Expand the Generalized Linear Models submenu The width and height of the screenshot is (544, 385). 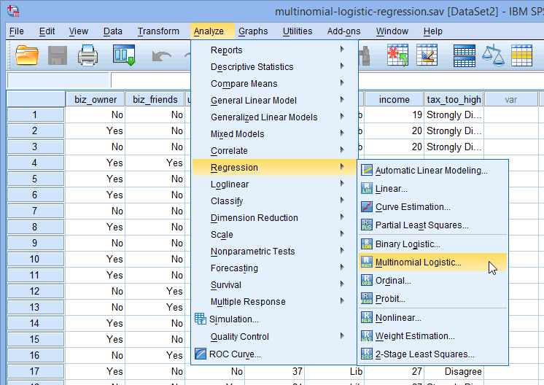click(x=264, y=117)
